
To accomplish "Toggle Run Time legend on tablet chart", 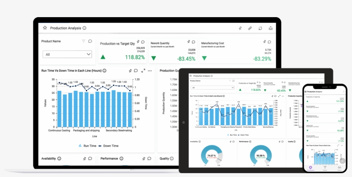I will (x=232, y=135).
